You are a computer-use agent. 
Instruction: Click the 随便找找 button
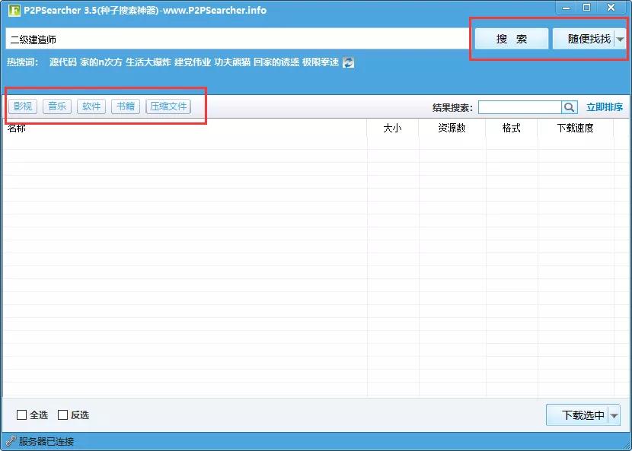583,39
